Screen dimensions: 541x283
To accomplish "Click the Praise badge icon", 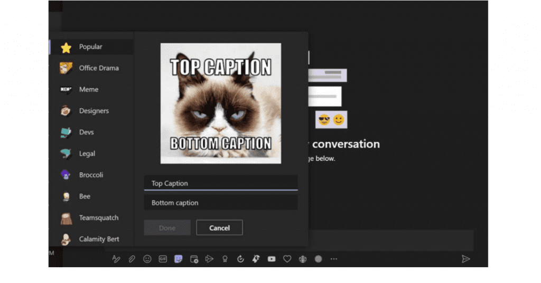I will click(x=225, y=259).
